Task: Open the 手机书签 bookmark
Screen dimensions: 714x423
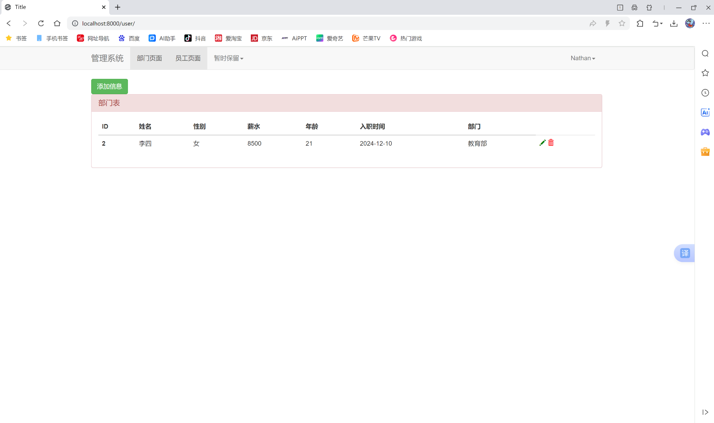Action: click(52, 38)
